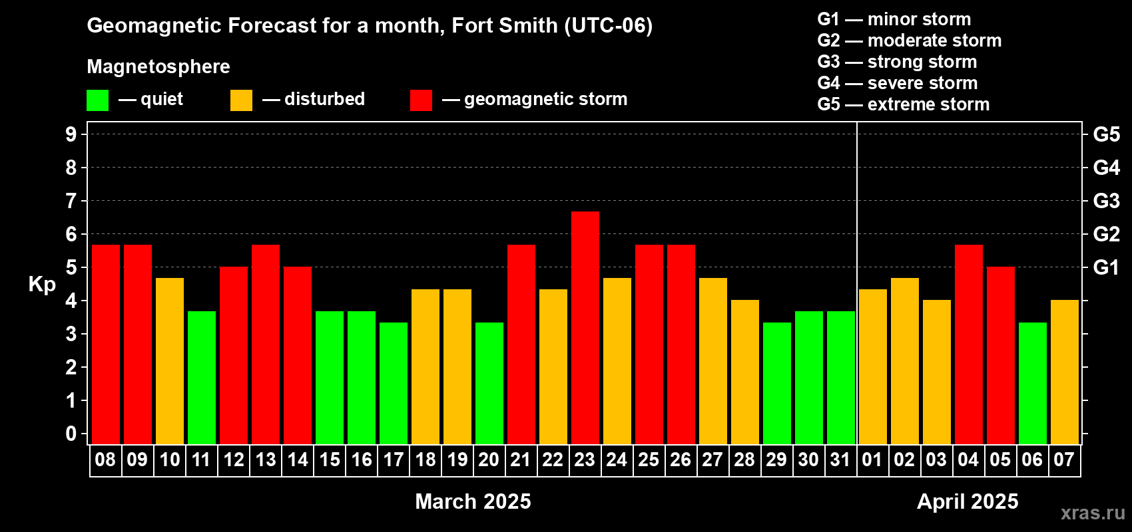The image size is (1132, 532).
Task: Select the green bar for March 20
Action: [x=489, y=383]
